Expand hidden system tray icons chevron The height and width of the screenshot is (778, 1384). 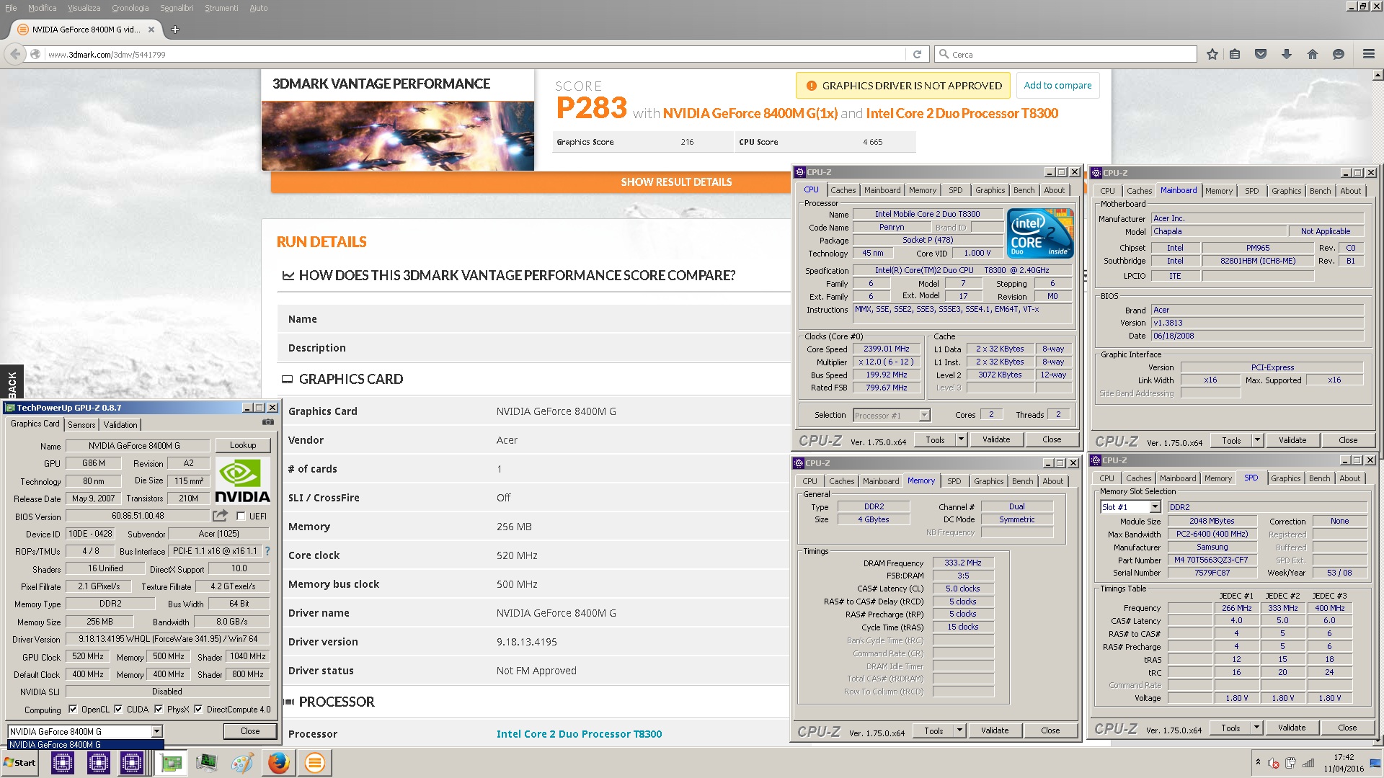(1258, 761)
